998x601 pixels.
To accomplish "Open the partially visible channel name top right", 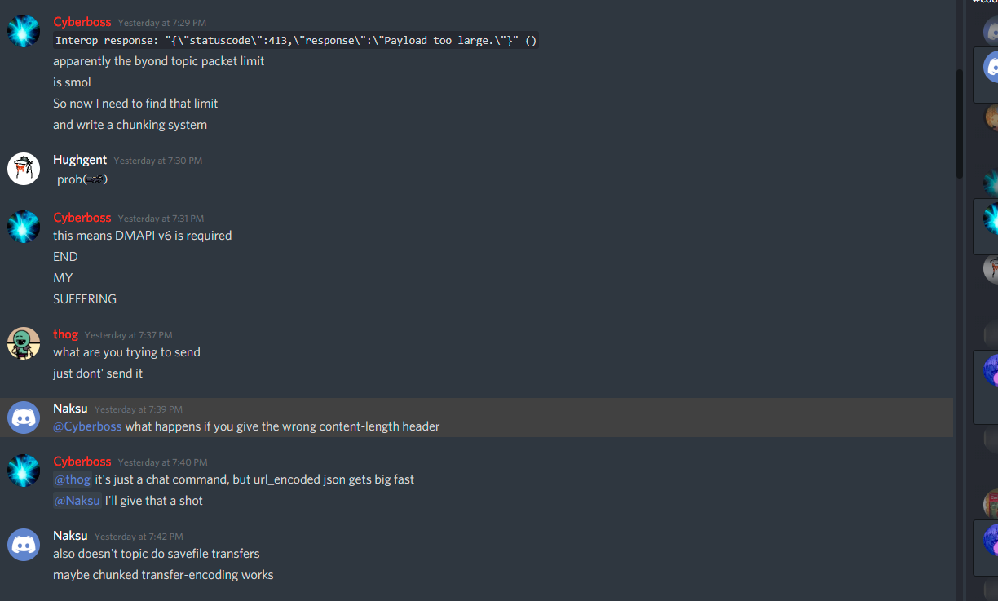I will pos(987,4).
